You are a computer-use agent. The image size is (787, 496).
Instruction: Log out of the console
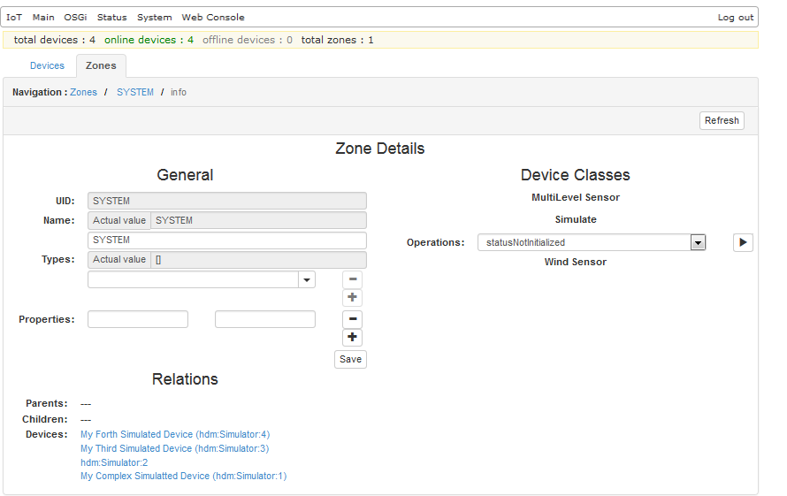click(x=735, y=18)
